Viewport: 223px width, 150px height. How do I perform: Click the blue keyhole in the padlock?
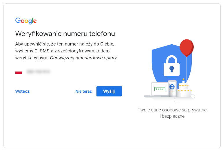(172, 69)
